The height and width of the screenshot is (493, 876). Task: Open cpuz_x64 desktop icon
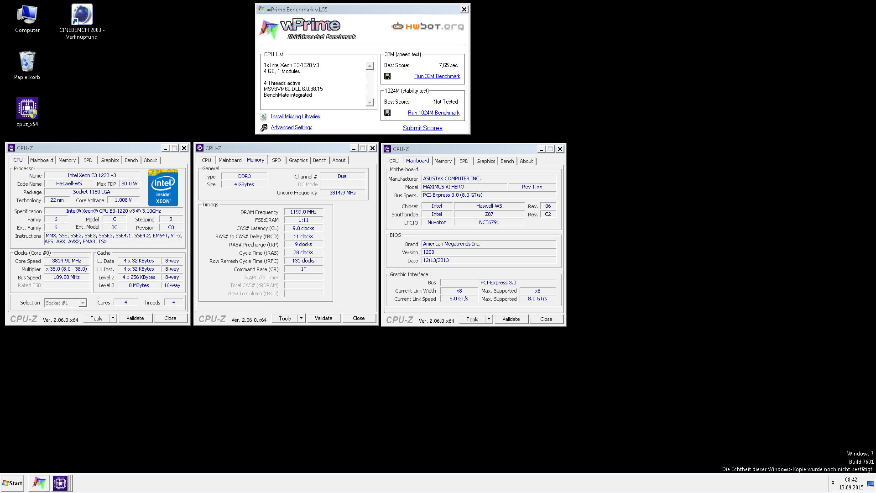tap(27, 112)
